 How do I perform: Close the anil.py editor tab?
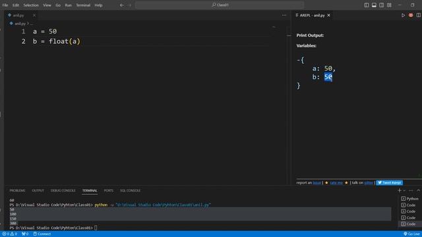pyautogui.click(x=34, y=15)
